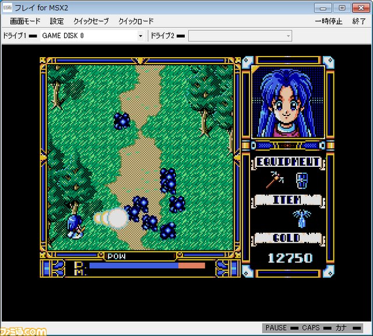Click the ドライブ1 label

(15, 36)
